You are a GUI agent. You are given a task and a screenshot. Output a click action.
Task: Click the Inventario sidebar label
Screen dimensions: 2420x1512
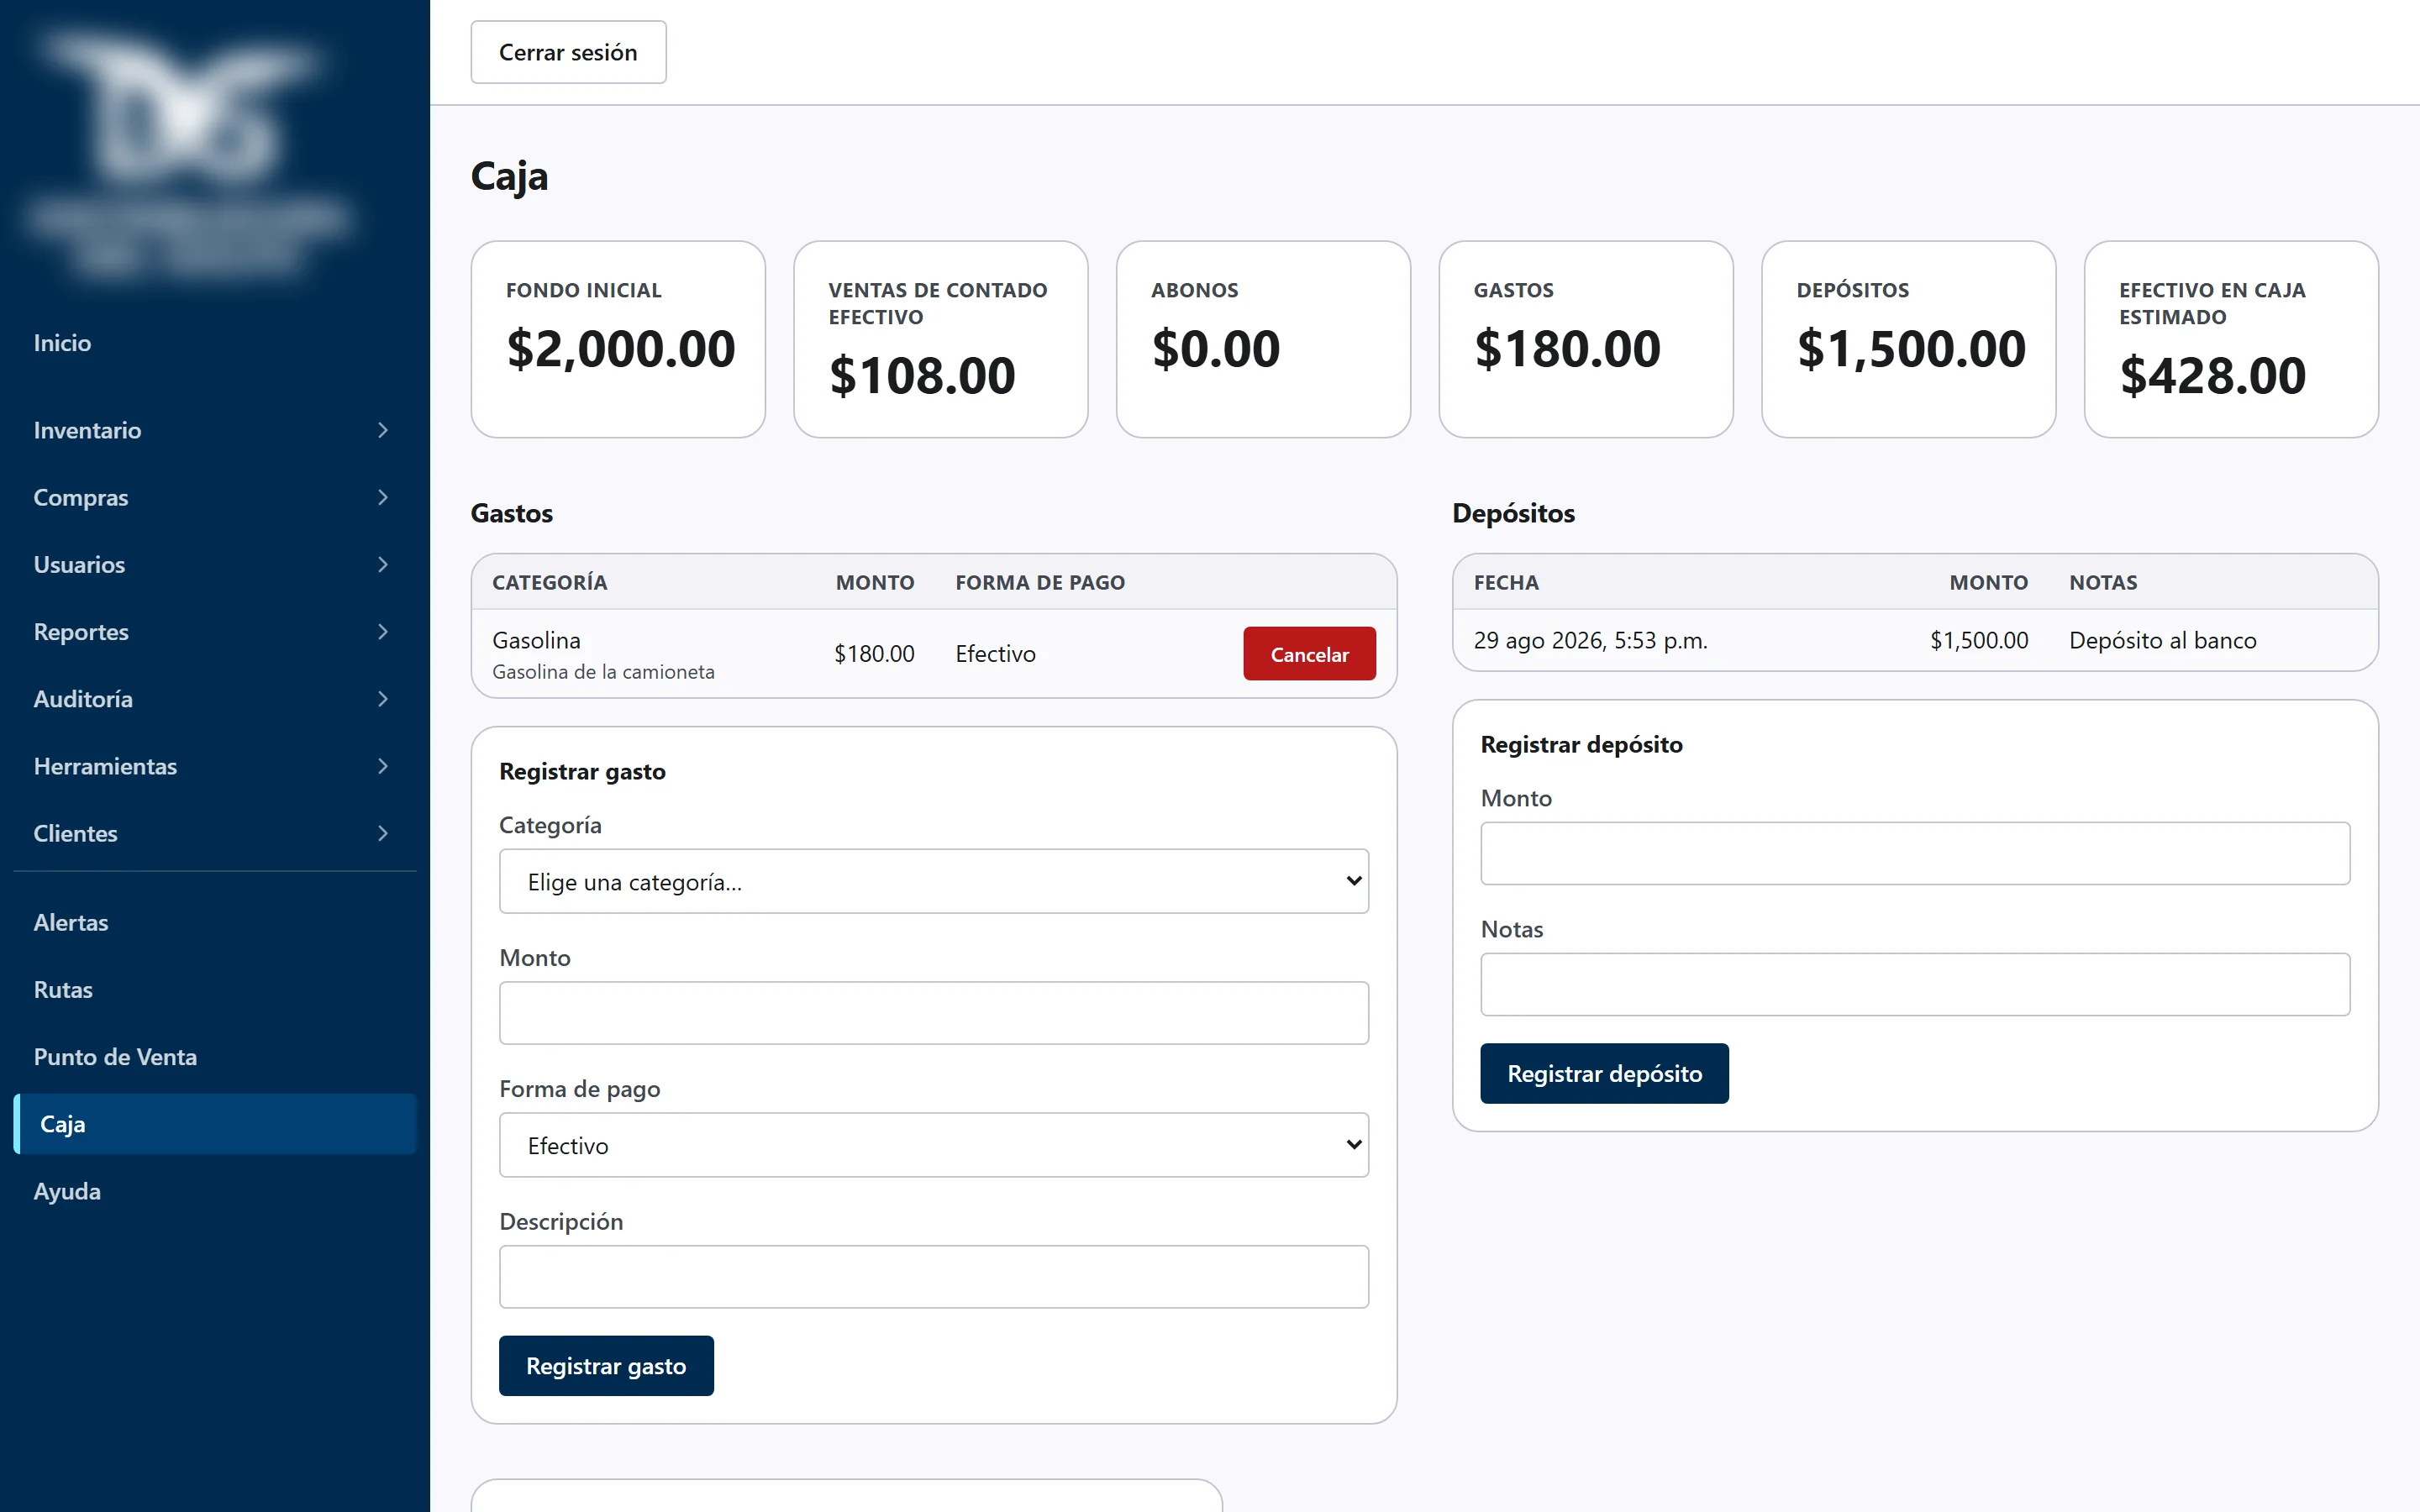point(87,430)
